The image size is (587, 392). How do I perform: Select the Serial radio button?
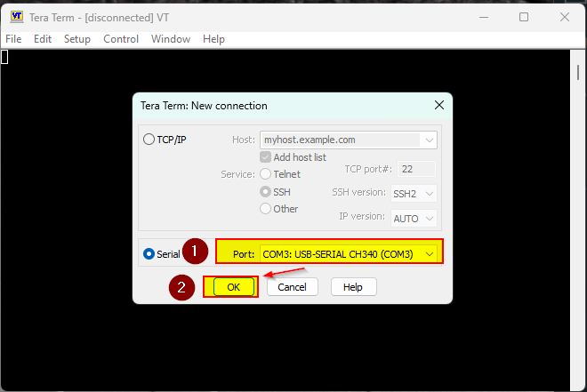tap(149, 254)
